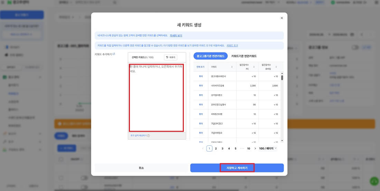Click scrollbar up arrow in keyword table
Image resolution: width=380 pixels, height=191 pixels.
pyautogui.click(x=282, y=74)
